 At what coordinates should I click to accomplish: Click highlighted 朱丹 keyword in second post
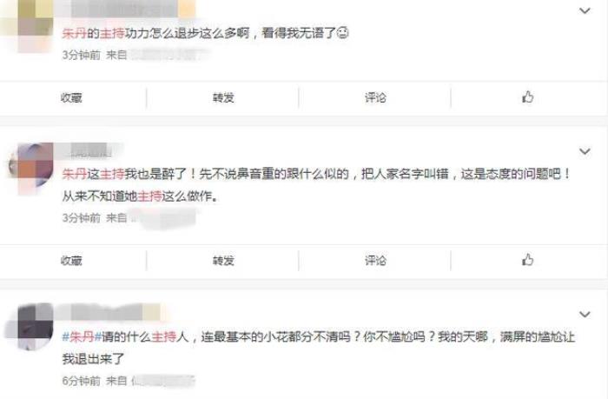75,174
